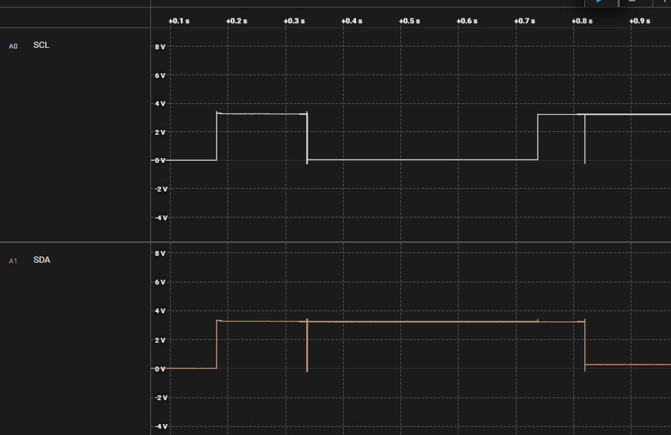Viewport: 671px width, 435px height.
Task: Click the SCL narrow glitch after +0.8 s
Action: (x=585, y=139)
